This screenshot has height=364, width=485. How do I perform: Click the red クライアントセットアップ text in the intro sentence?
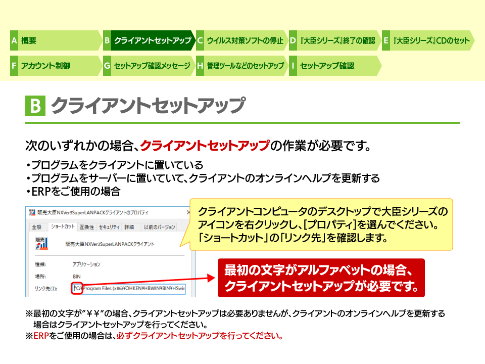(205, 146)
